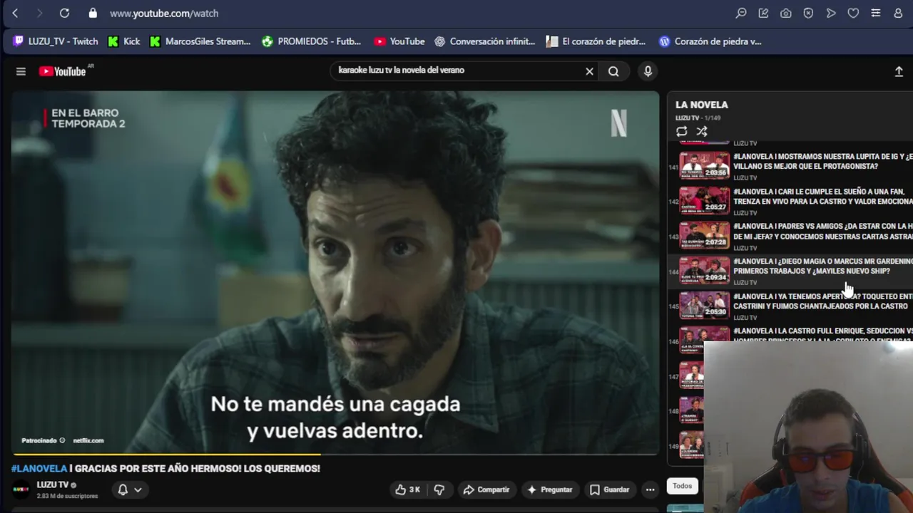Image resolution: width=913 pixels, height=513 pixels.
Task: Open the YouTube bookmark in the bookmarks bar
Action: [x=399, y=41]
